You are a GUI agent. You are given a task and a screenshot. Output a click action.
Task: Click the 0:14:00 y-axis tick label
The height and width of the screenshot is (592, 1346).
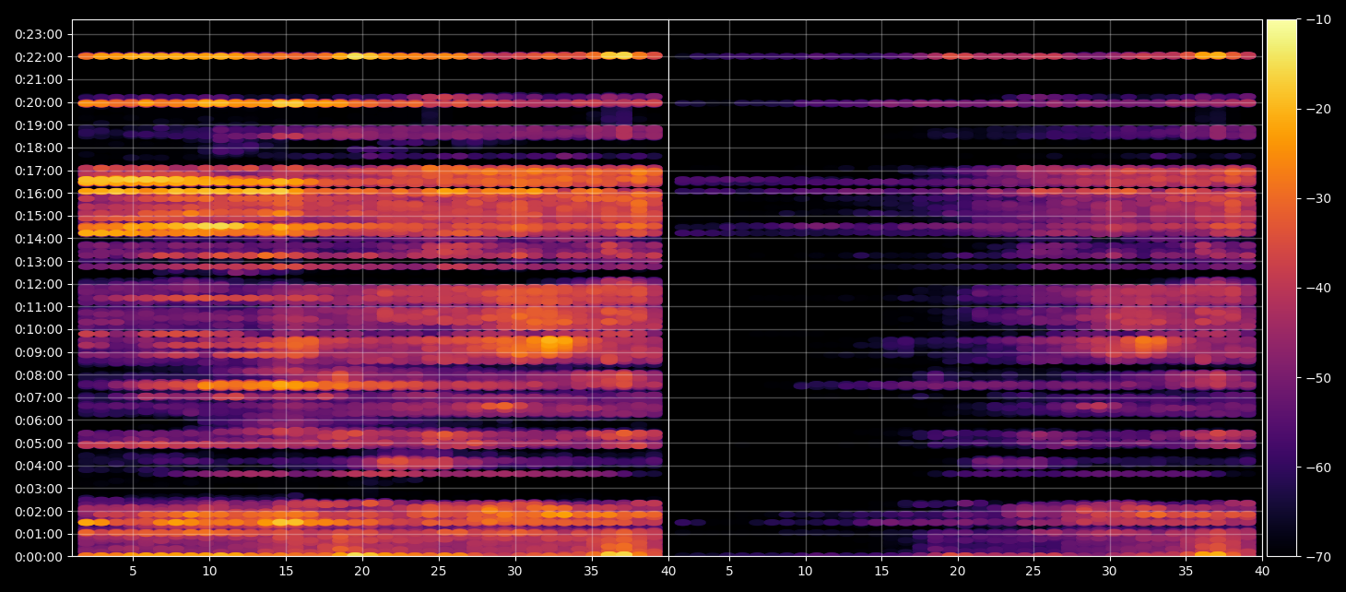[x=39, y=239]
